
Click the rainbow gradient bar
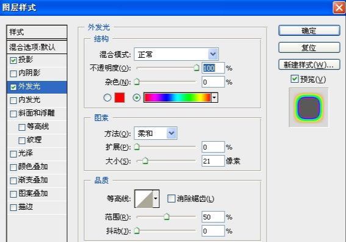click(x=178, y=97)
